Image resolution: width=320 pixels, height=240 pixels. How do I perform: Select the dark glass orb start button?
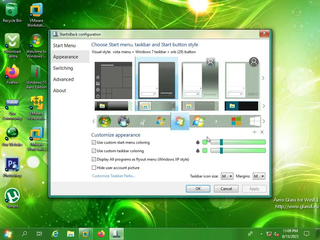coord(123,121)
